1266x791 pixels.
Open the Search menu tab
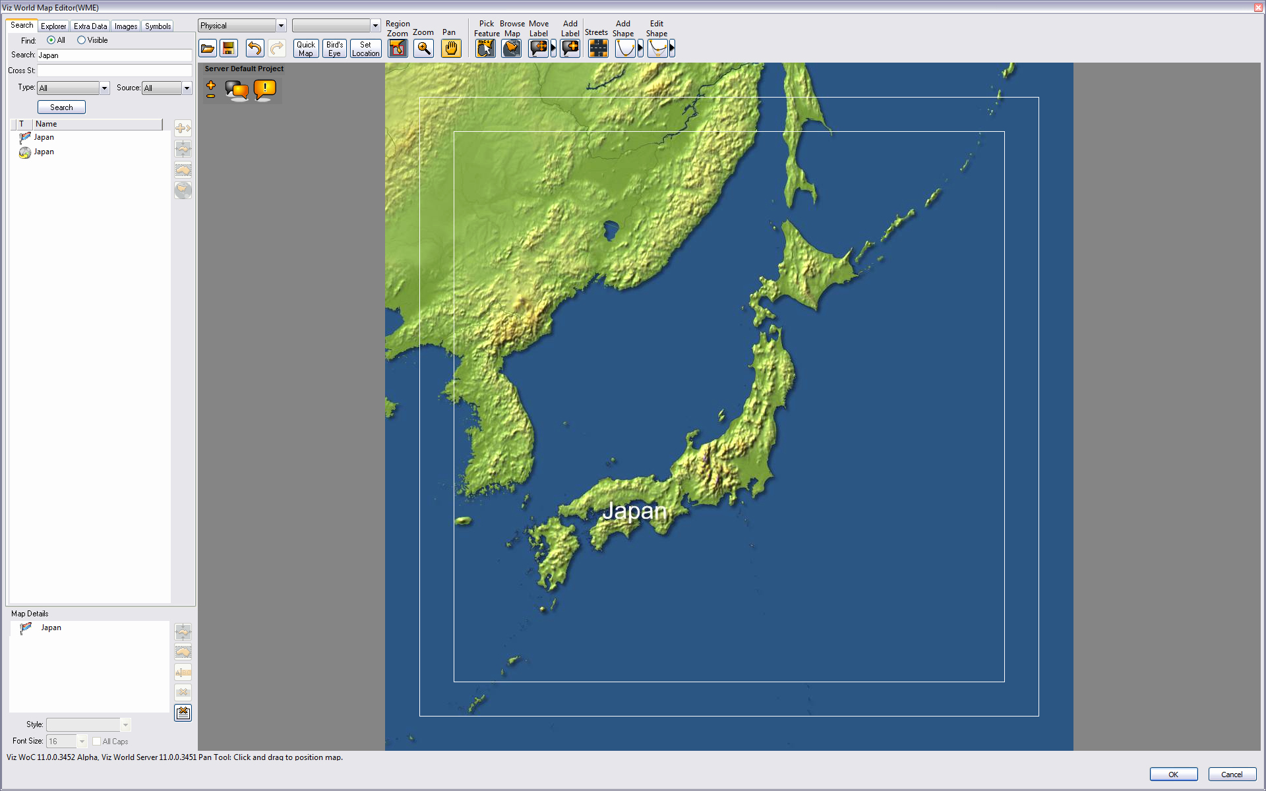click(x=20, y=26)
